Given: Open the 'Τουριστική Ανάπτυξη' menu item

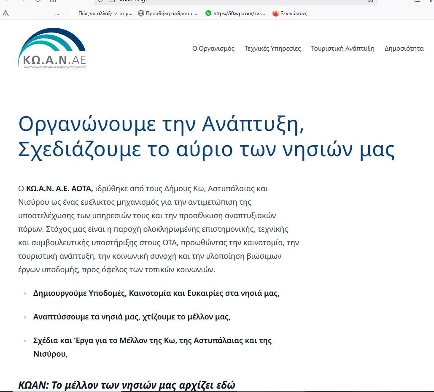Looking at the screenshot, I should click(x=342, y=49).
